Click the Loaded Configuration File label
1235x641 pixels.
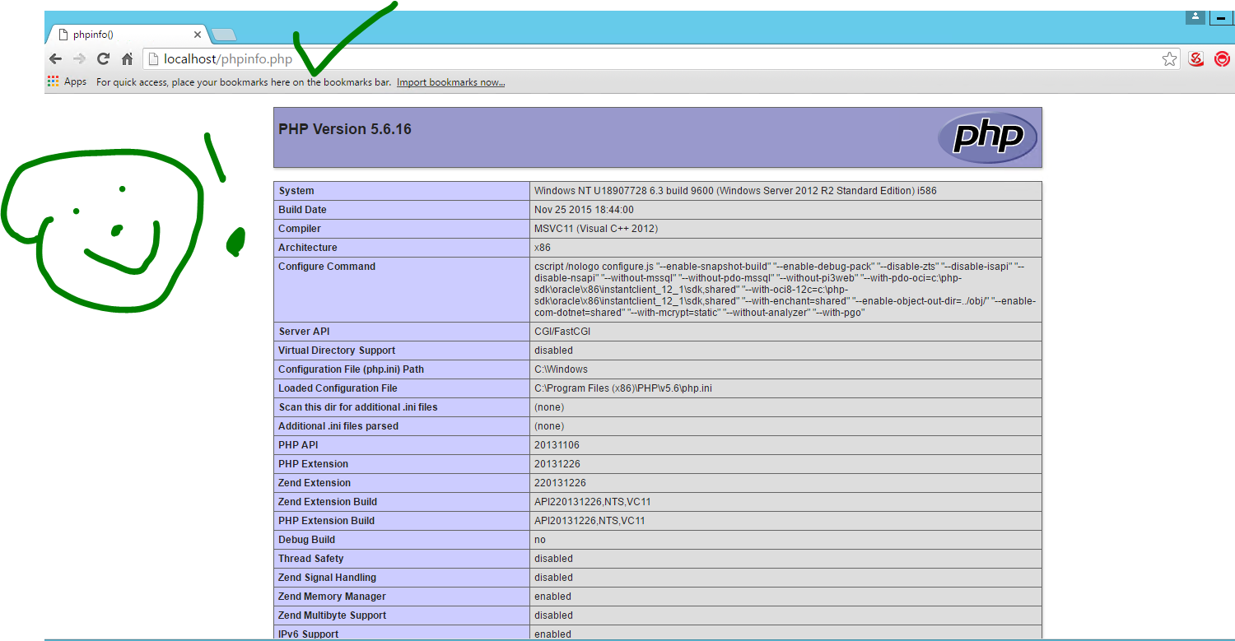(338, 388)
